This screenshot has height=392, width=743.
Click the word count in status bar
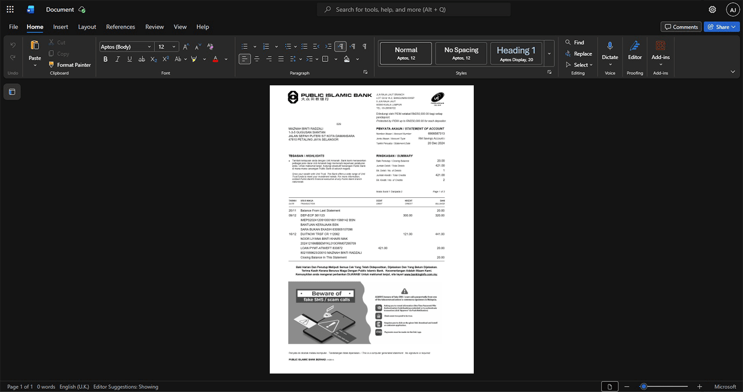pyautogui.click(x=46, y=387)
